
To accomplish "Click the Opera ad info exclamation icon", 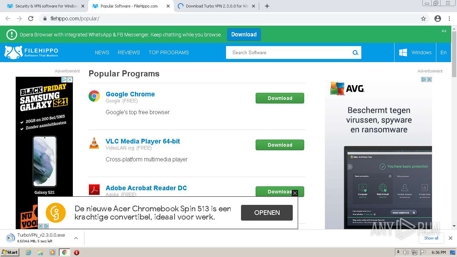I will [x=12, y=35].
